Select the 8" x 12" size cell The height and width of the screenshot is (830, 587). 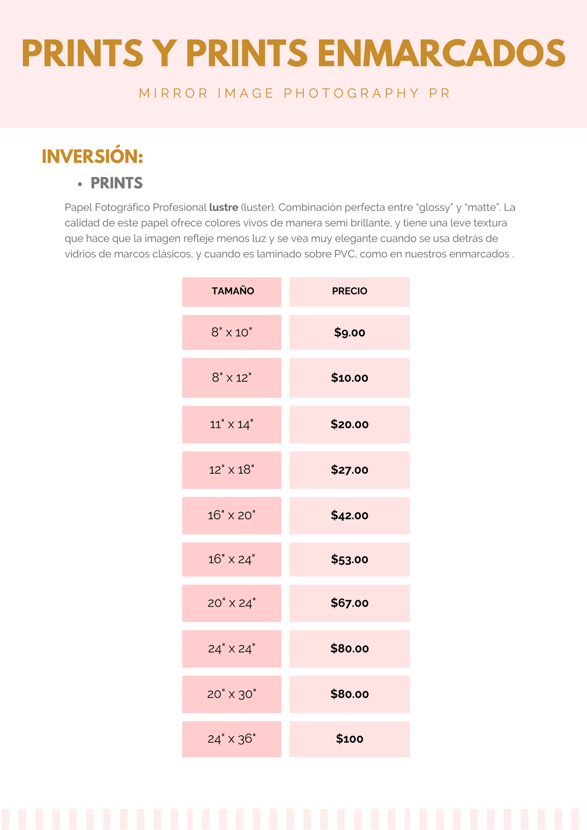[x=232, y=378]
